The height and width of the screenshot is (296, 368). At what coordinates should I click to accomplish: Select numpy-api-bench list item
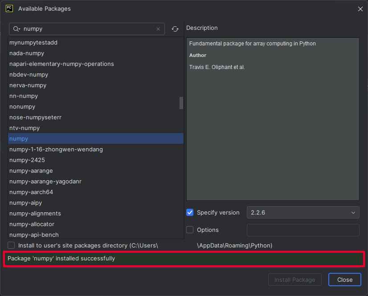pyautogui.click(x=34, y=235)
